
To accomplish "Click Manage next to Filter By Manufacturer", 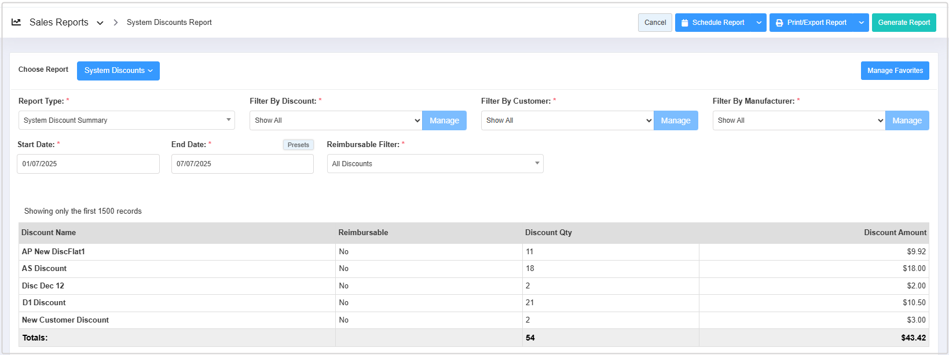I will point(907,120).
